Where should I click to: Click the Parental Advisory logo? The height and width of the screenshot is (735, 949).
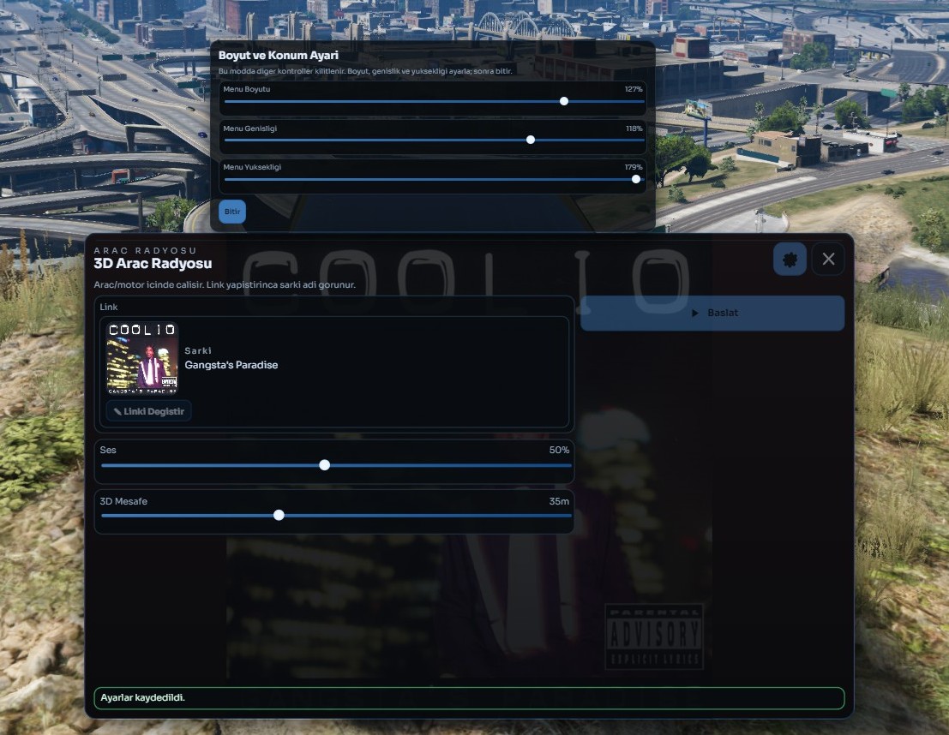point(654,636)
